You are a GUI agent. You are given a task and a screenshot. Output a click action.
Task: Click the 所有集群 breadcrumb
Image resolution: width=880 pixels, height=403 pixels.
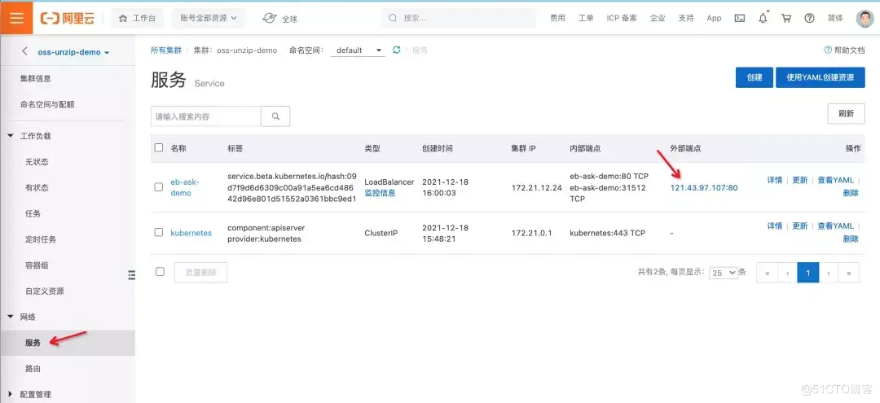[165, 50]
